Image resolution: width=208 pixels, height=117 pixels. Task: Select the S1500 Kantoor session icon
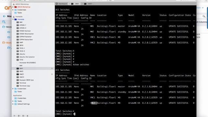[x=18, y=31]
